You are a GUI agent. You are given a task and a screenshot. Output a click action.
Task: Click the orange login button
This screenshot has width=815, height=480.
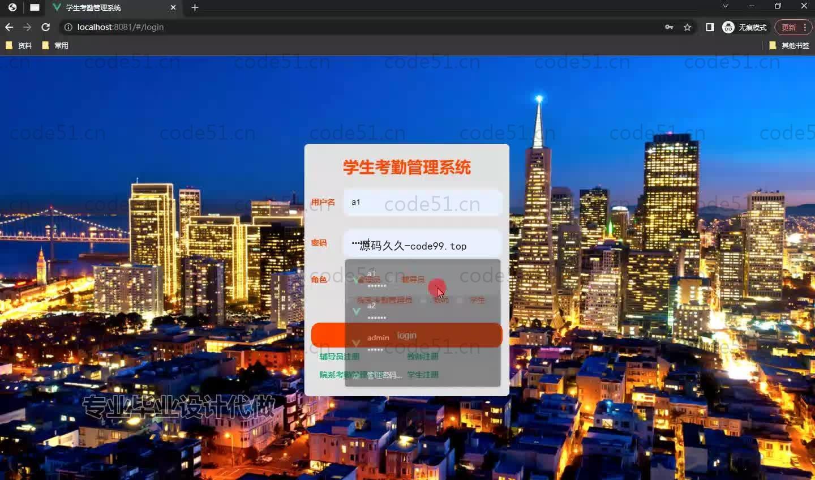406,335
